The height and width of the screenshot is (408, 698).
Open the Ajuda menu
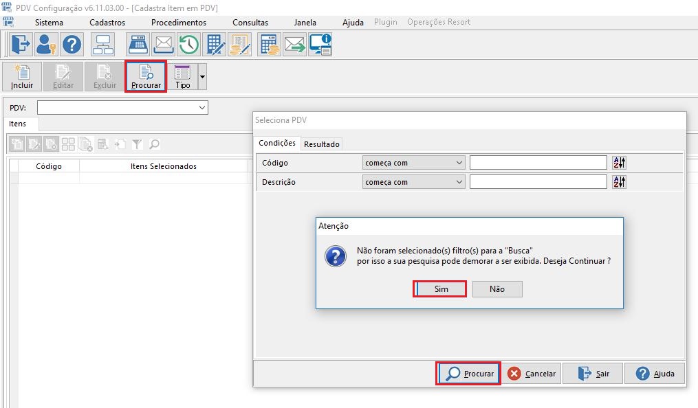353,22
